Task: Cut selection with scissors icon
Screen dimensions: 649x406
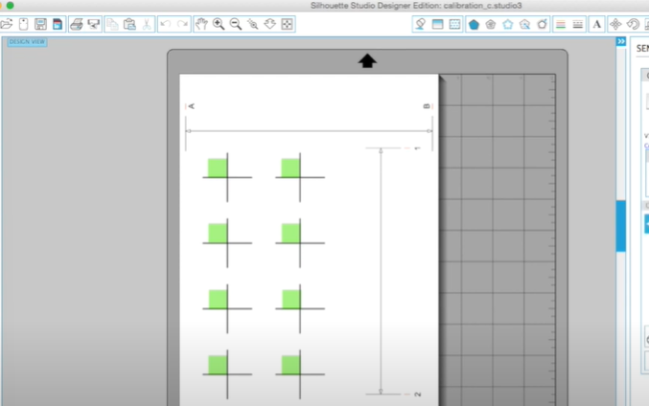Action: (147, 24)
